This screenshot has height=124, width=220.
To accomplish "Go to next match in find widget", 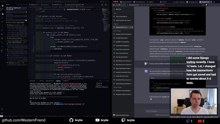I will [x=95, y=9].
